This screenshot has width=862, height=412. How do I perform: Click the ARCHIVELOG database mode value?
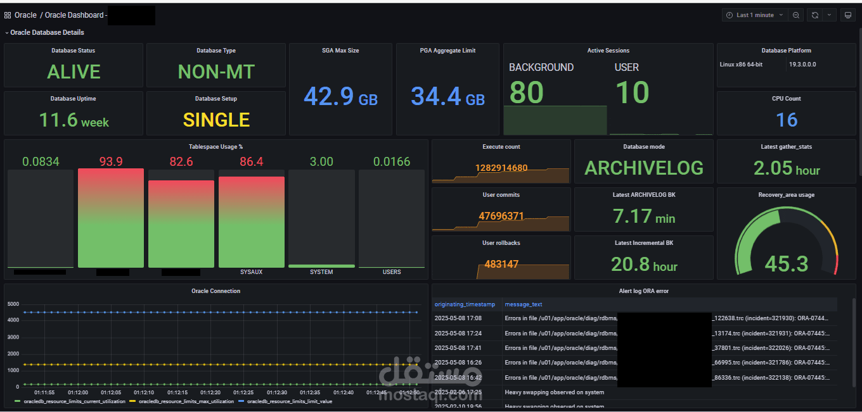pyautogui.click(x=644, y=168)
